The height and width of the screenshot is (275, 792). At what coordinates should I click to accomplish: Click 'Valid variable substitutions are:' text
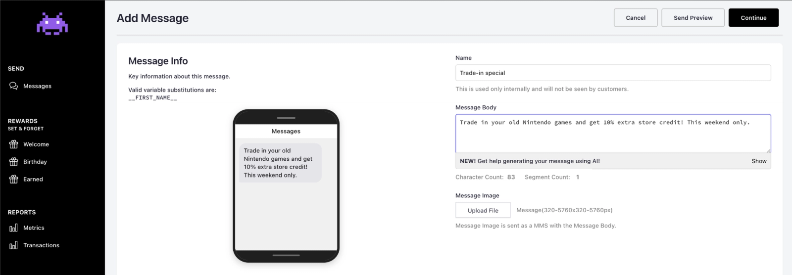coord(172,90)
